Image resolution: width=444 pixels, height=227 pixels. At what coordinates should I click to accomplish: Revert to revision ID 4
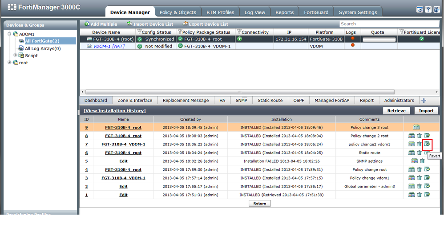(x=427, y=169)
